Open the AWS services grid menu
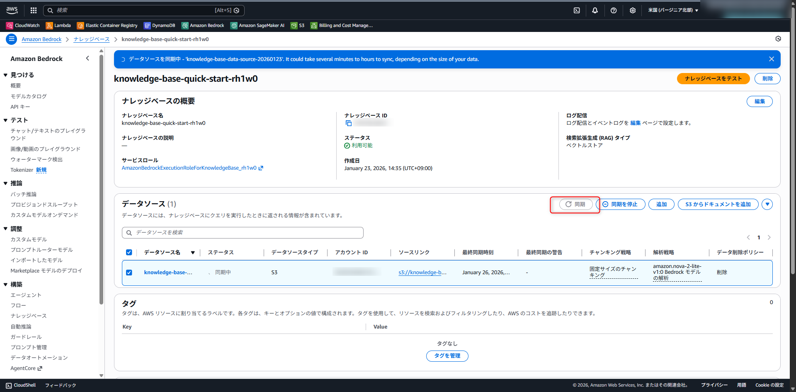Image resolution: width=796 pixels, height=392 pixels. 33,10
